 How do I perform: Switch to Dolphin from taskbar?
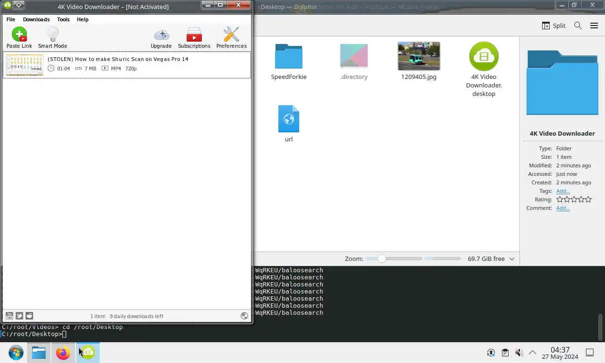click(39, 353)
